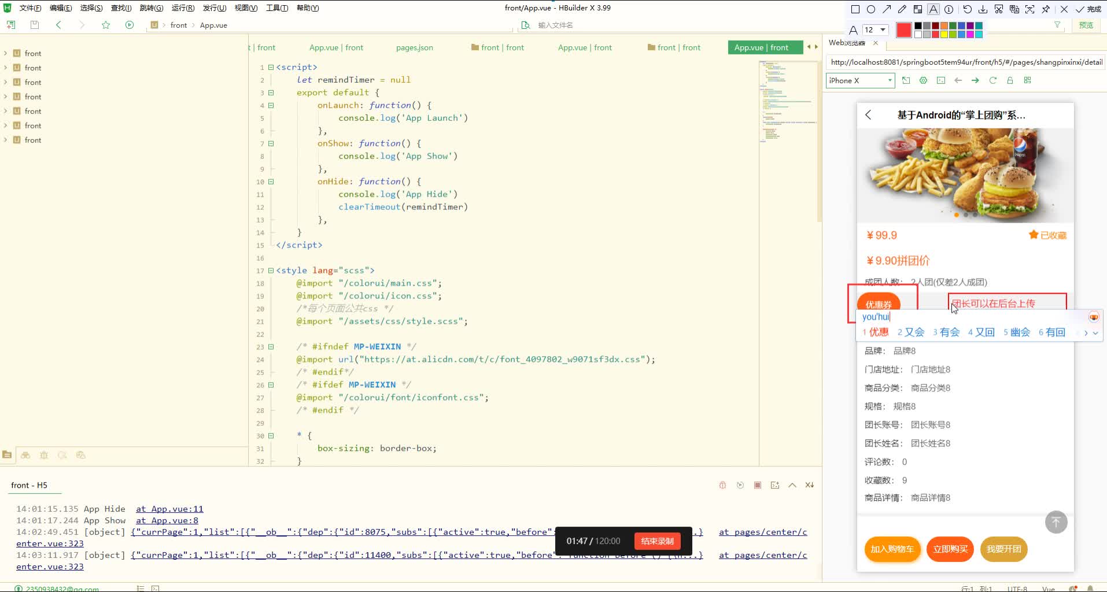Click the undo annotation icon
The image size is (1107, 592).
967,9
